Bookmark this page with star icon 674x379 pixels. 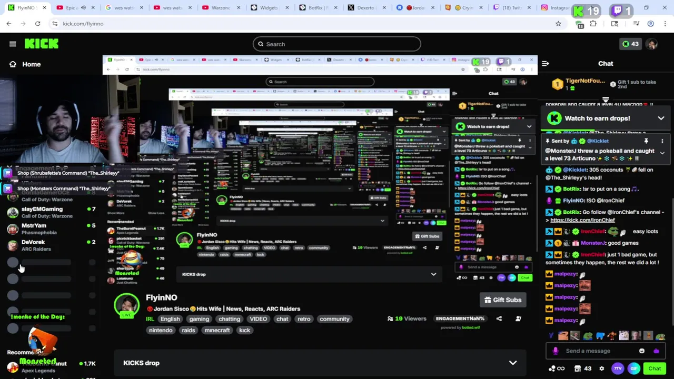(558, 24)
